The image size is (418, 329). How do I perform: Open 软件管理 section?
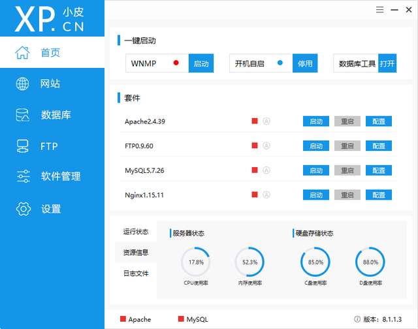pos(52,176)
